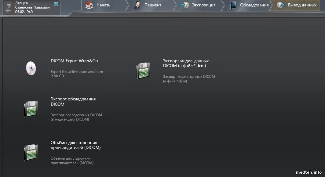The height and width of the screenshot is (177, 325).
Task: Open the Вывод данных tab
Action: (302, 5)
